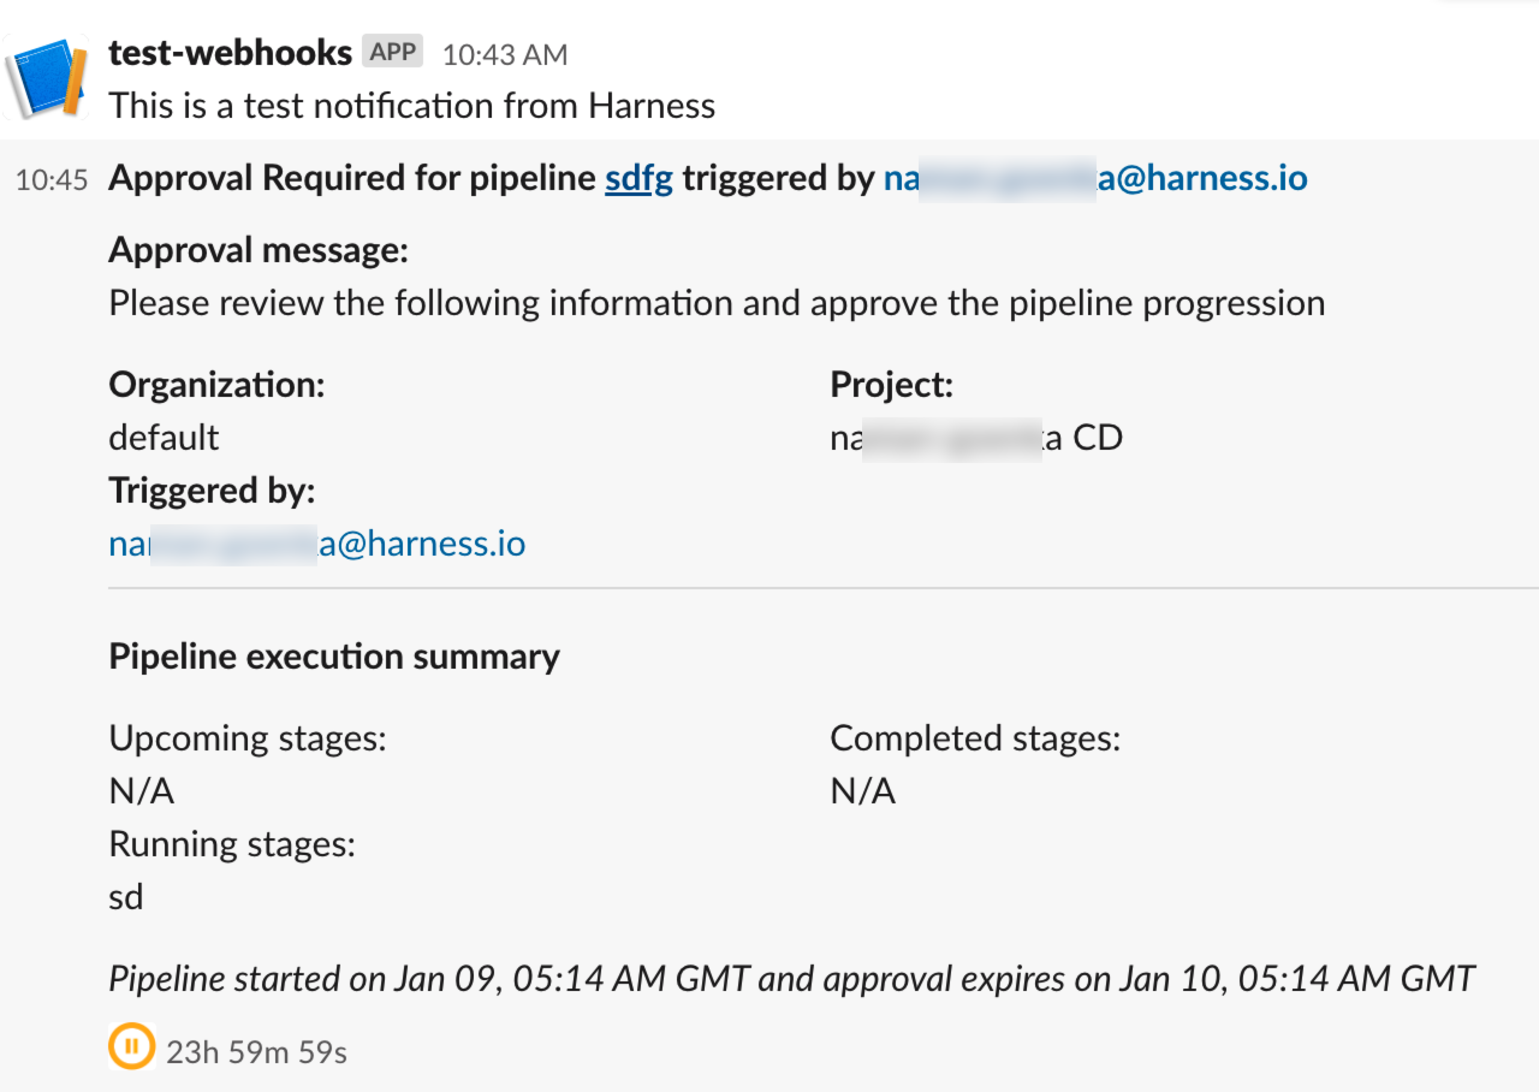
Task: Click the Organization value default
Action: [164, 438]
